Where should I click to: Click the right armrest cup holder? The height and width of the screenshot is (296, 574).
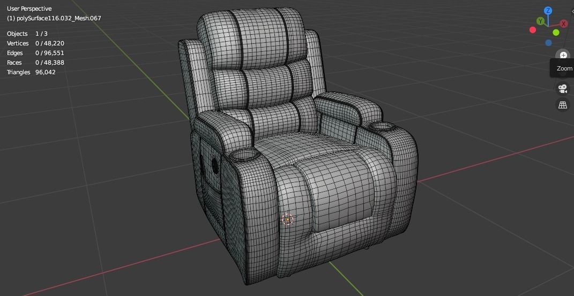pyautogui.click(x=382, y=127)
